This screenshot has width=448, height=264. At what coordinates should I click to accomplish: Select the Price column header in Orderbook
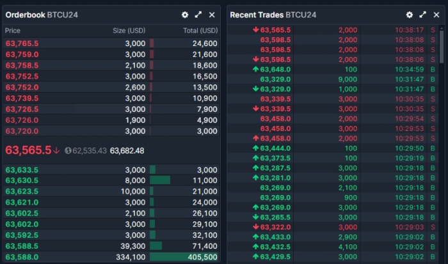pos(13,31)
